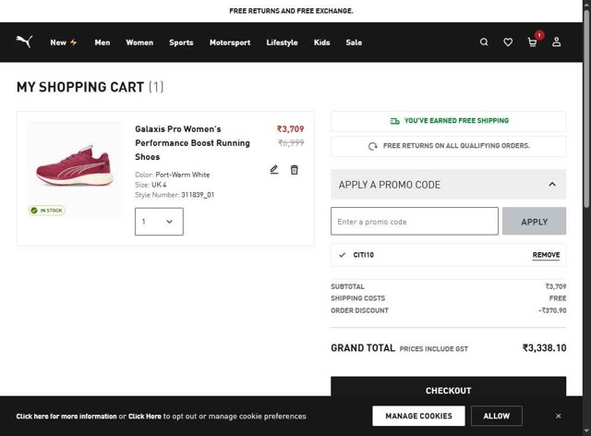Click the Checkout button
Image resolution: width=591 pixels, height=436 pixels.
point(448,390)
